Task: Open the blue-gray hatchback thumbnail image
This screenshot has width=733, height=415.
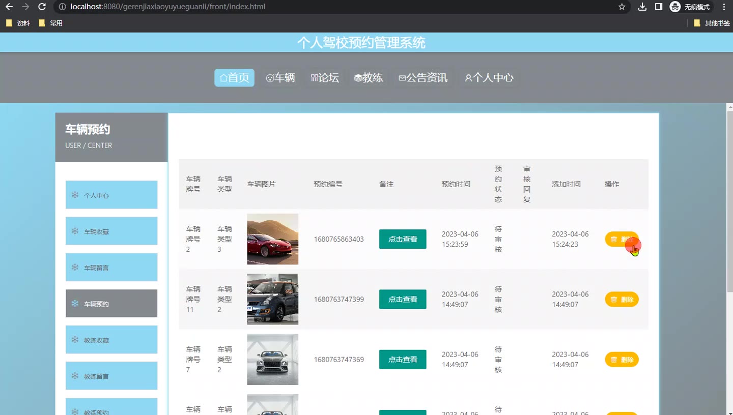Action: (273, 299)
